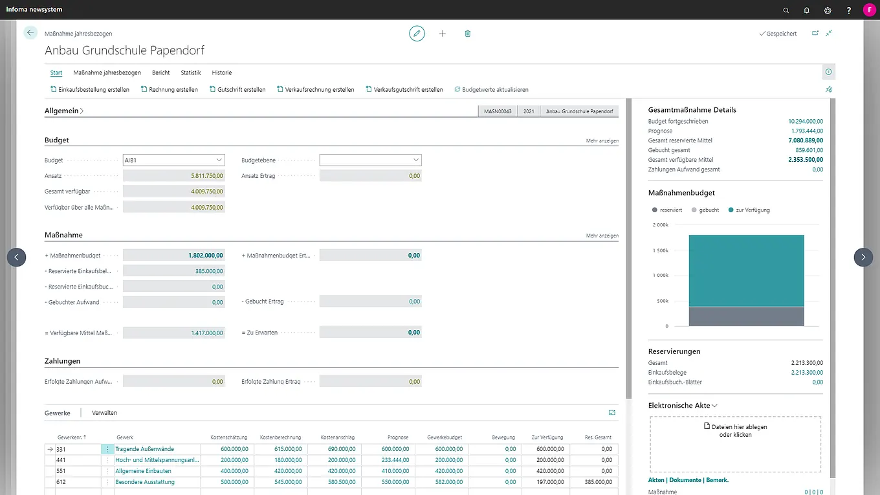This screenshot has height=495, width=880.
Task: Open the search magnifier in top bar
Action: [x=786, y=10]
